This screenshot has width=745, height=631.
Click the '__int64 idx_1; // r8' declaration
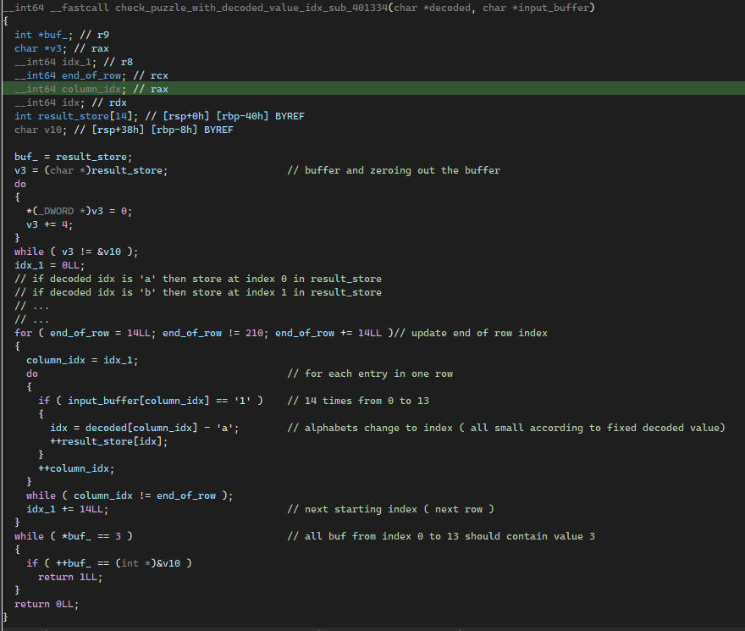click(74, 62)
